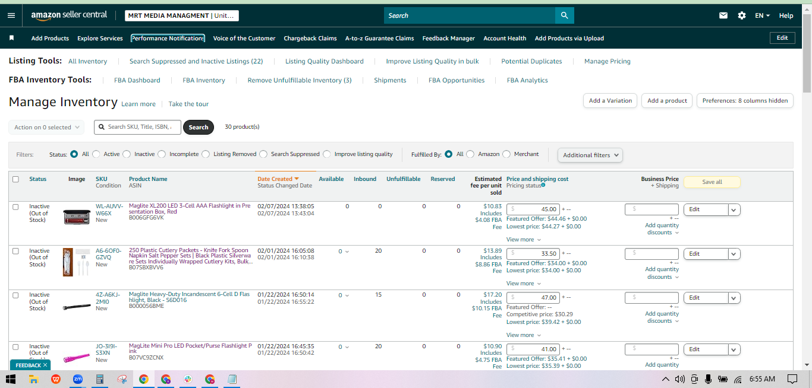Viewport: 812px width, 388px height.
Task: Open Feedback Manager in navigation bar
Action: (x=449, y=38)
